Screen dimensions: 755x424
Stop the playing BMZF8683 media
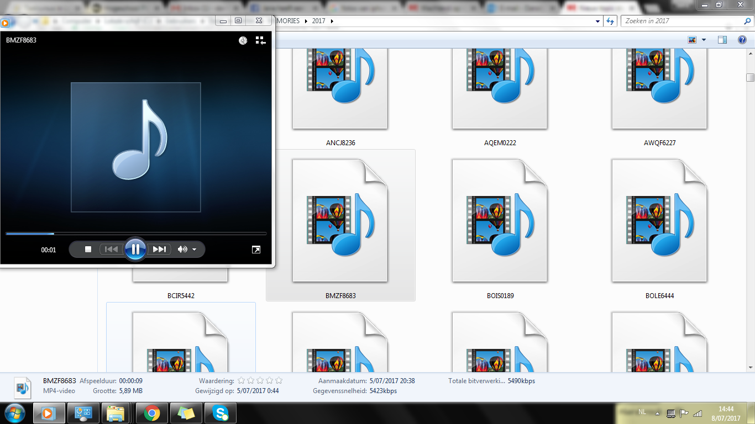(x=88, y=250)
